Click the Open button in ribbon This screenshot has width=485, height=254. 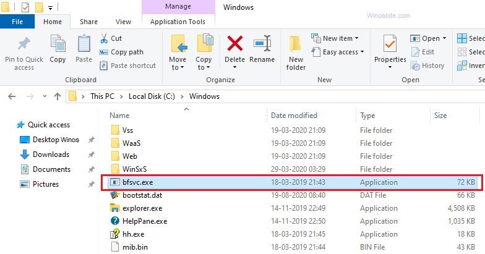[425, 38]
